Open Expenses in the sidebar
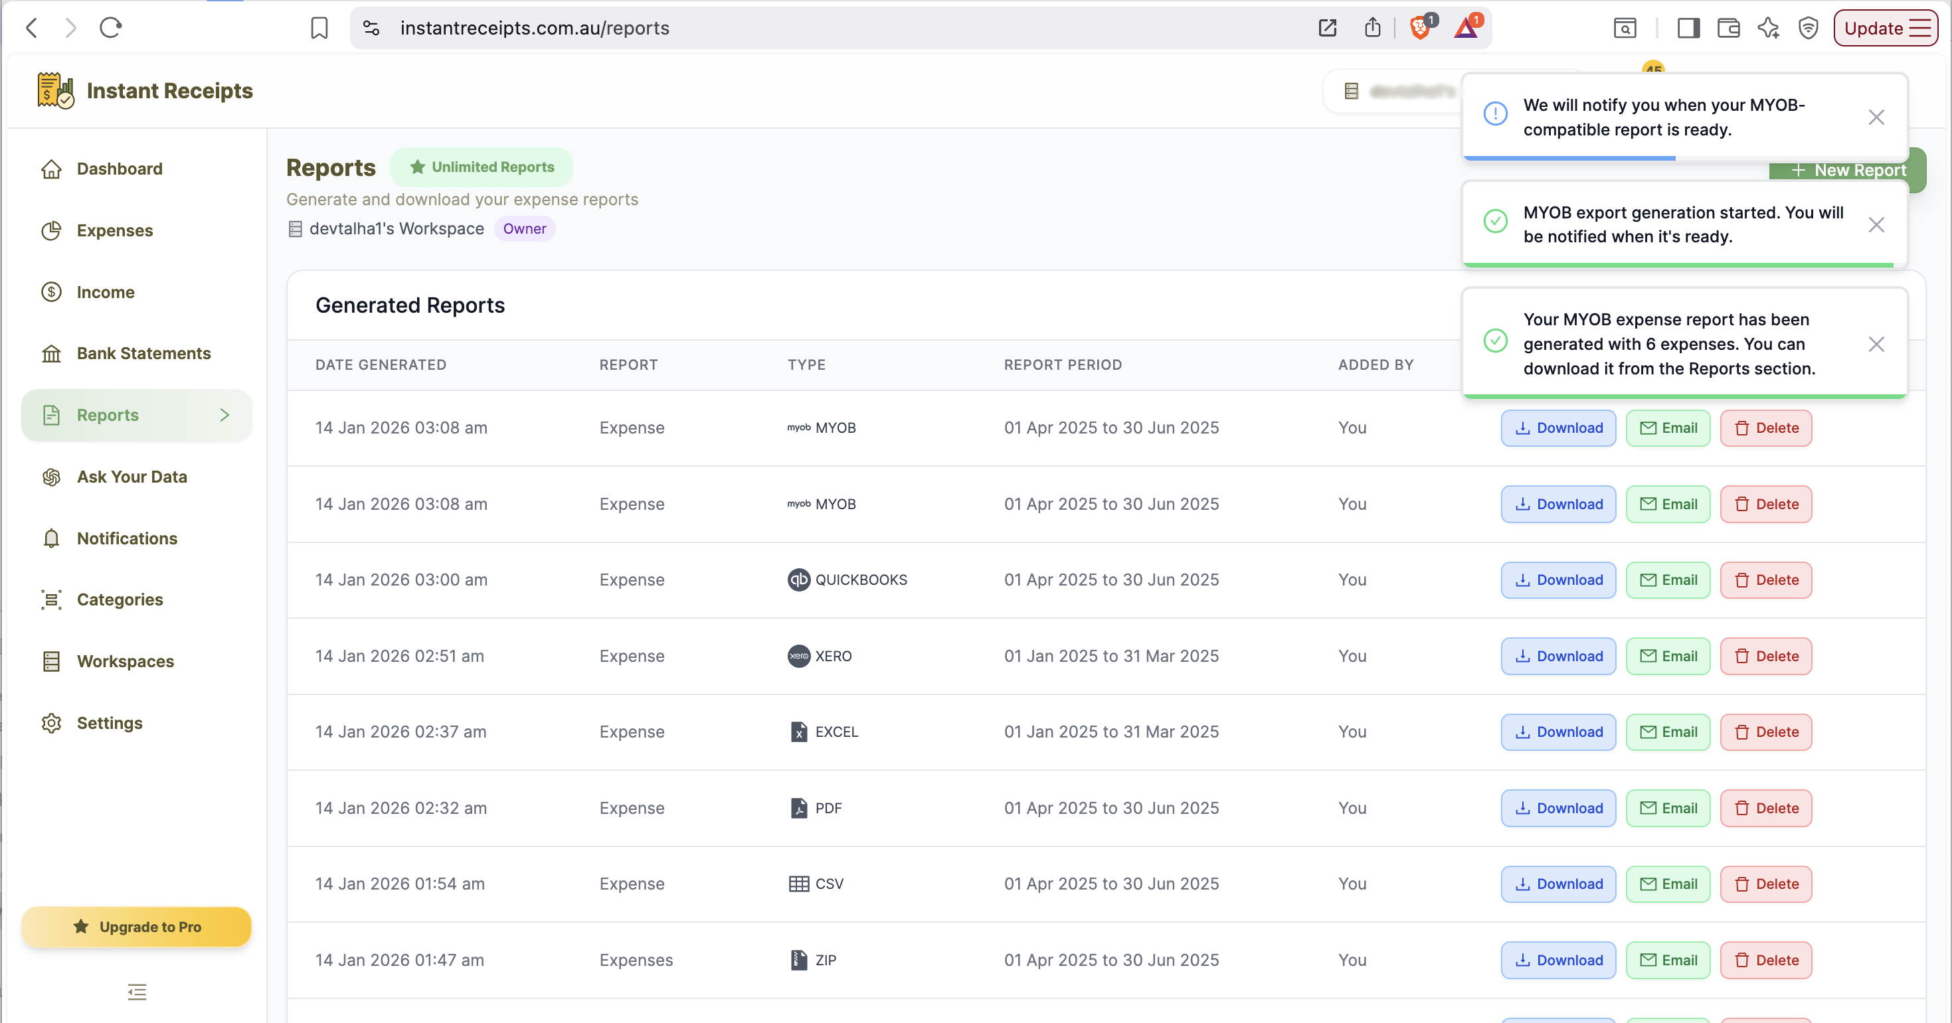 [136, 230]
